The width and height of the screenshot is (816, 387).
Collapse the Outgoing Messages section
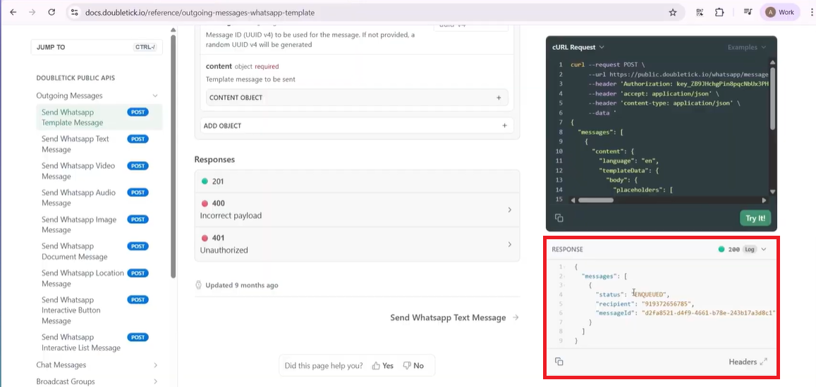(155, 96)
